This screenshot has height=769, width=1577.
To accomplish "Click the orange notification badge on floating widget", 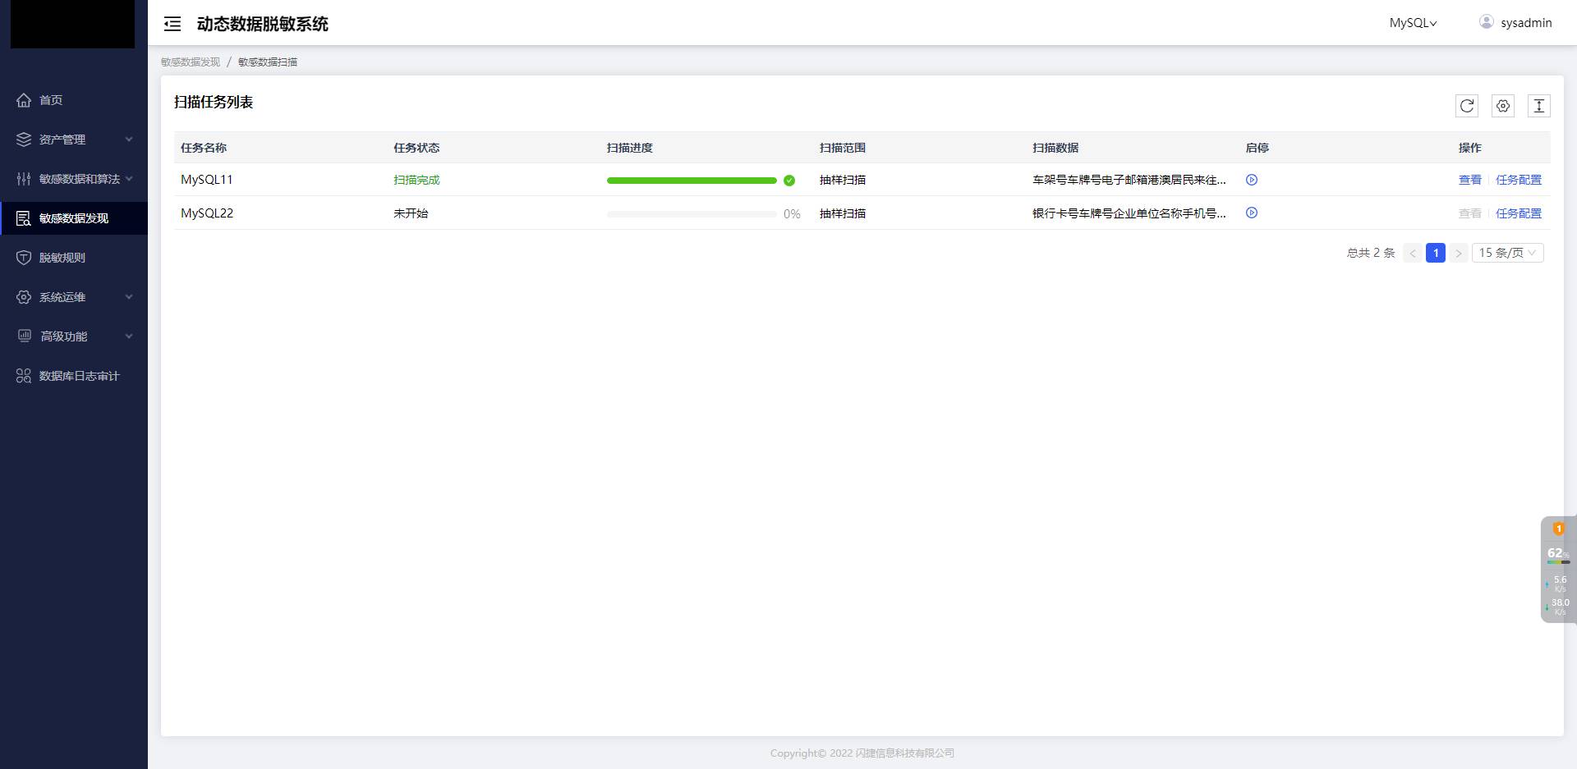I will pos(1559,529).
